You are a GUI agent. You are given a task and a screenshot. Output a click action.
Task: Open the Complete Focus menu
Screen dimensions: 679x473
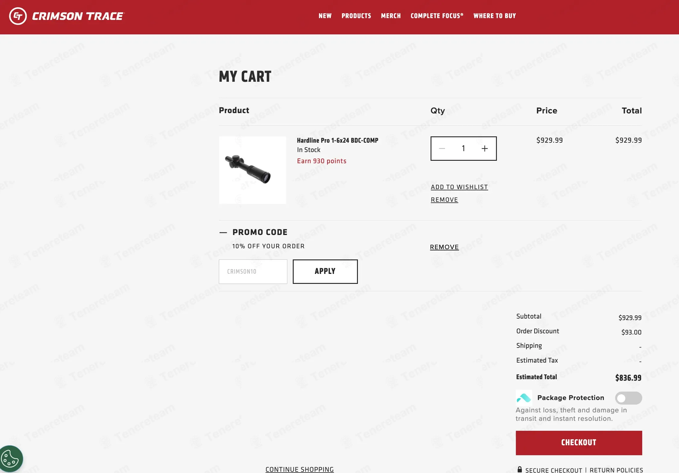tap(437, 16)
